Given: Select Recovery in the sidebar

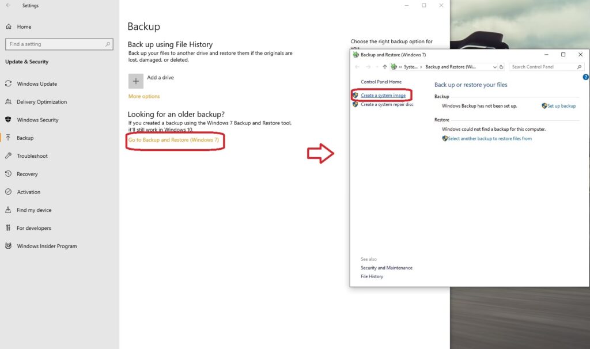Looking at the screenshot, I should pos(27,174).
